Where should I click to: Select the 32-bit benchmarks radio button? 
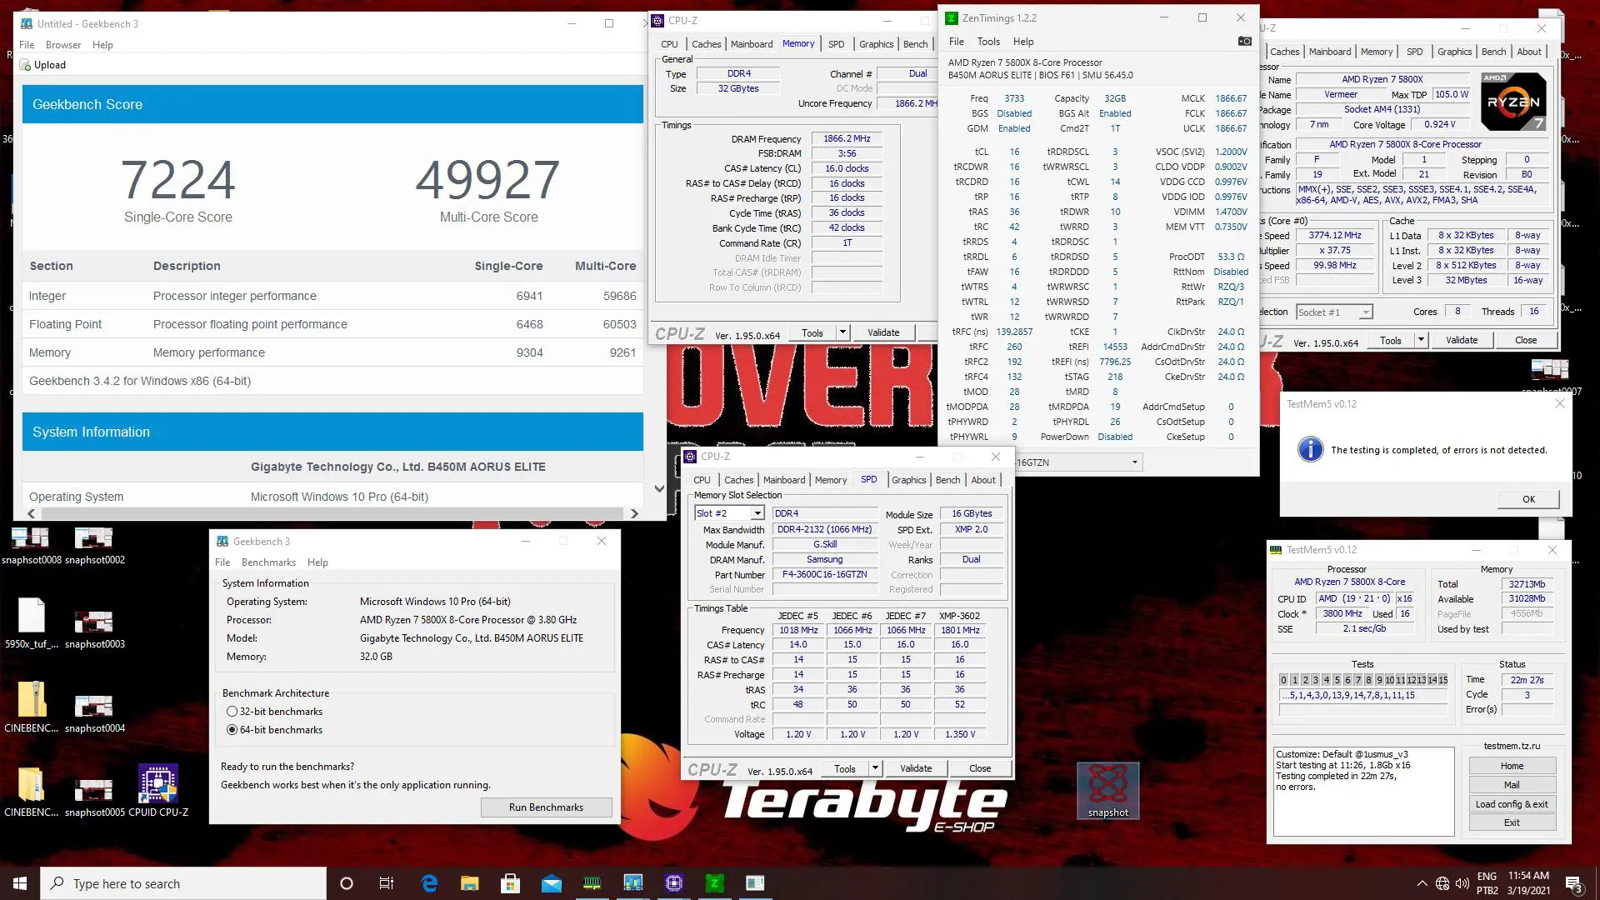(232, 712)
